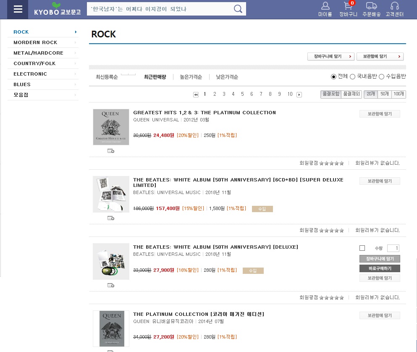
Task: Click the search magnifier icon
Action: 238,9
